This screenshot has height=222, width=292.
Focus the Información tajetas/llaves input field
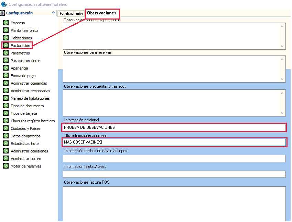pos(174,174)
